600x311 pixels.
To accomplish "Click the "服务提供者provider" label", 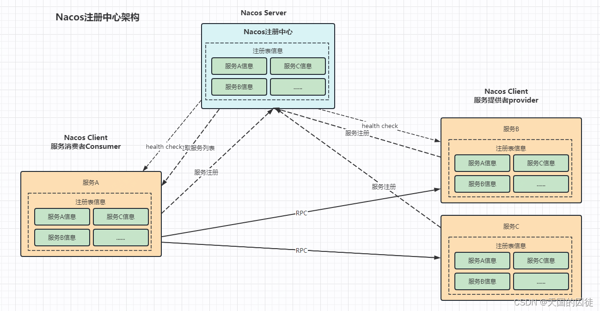I will point(506,100).
